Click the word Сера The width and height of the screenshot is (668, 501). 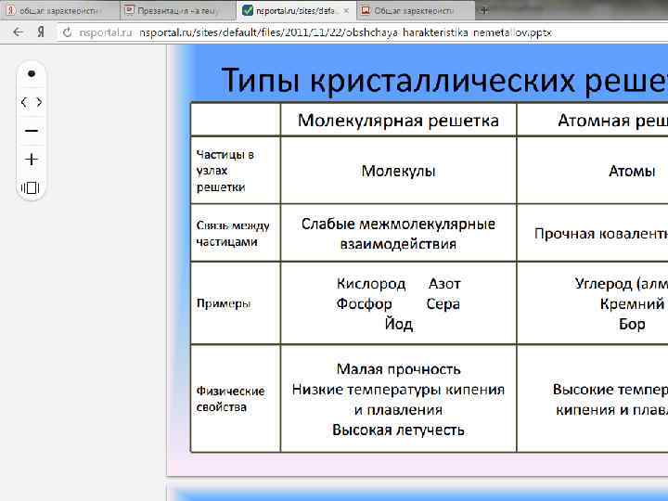(x=443, y=303)
